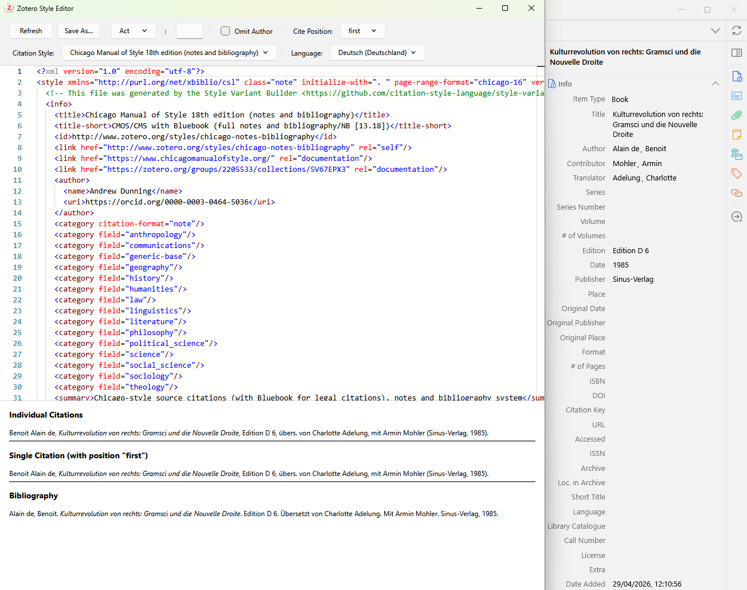Click the empty Place field
747x590 pixels.
coord(665,294)
